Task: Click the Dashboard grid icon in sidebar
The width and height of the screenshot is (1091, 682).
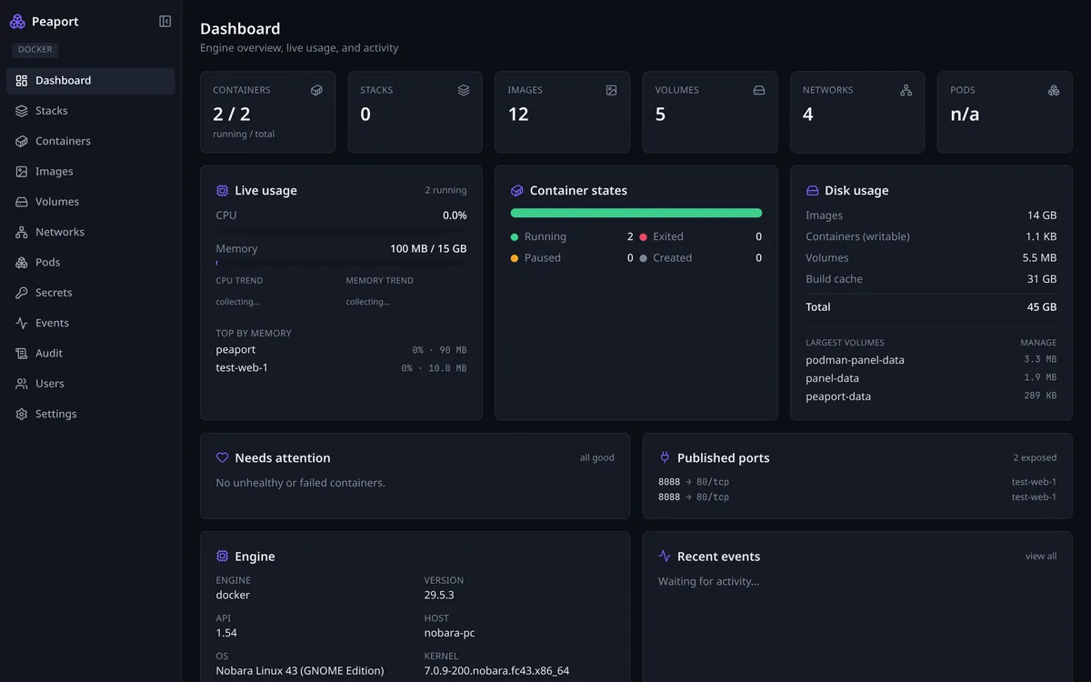Action: click(x=22, y=81)
